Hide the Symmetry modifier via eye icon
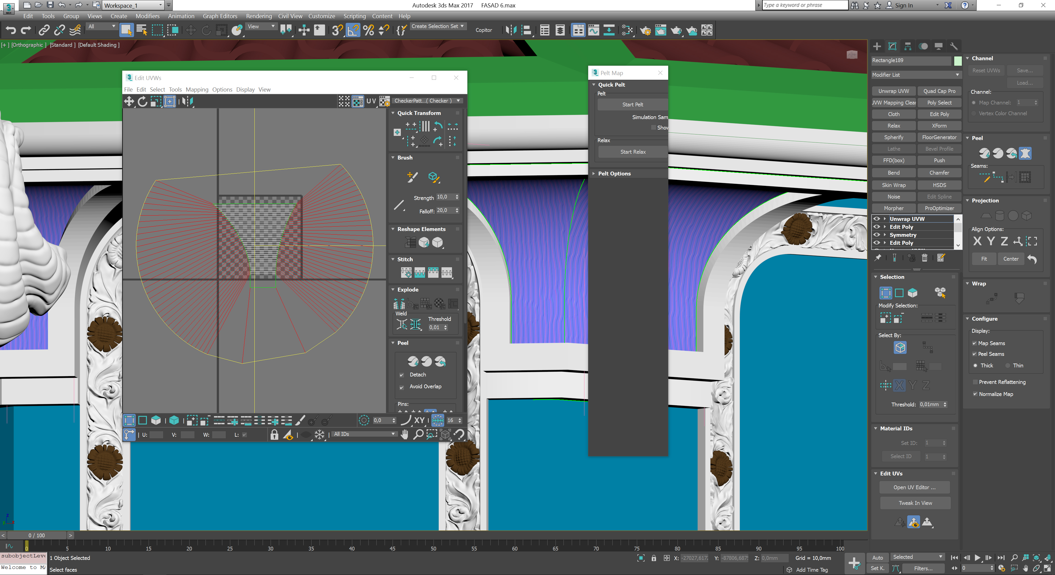Image resolution: width=1055 pixels, height=575 pixels. 877,235
